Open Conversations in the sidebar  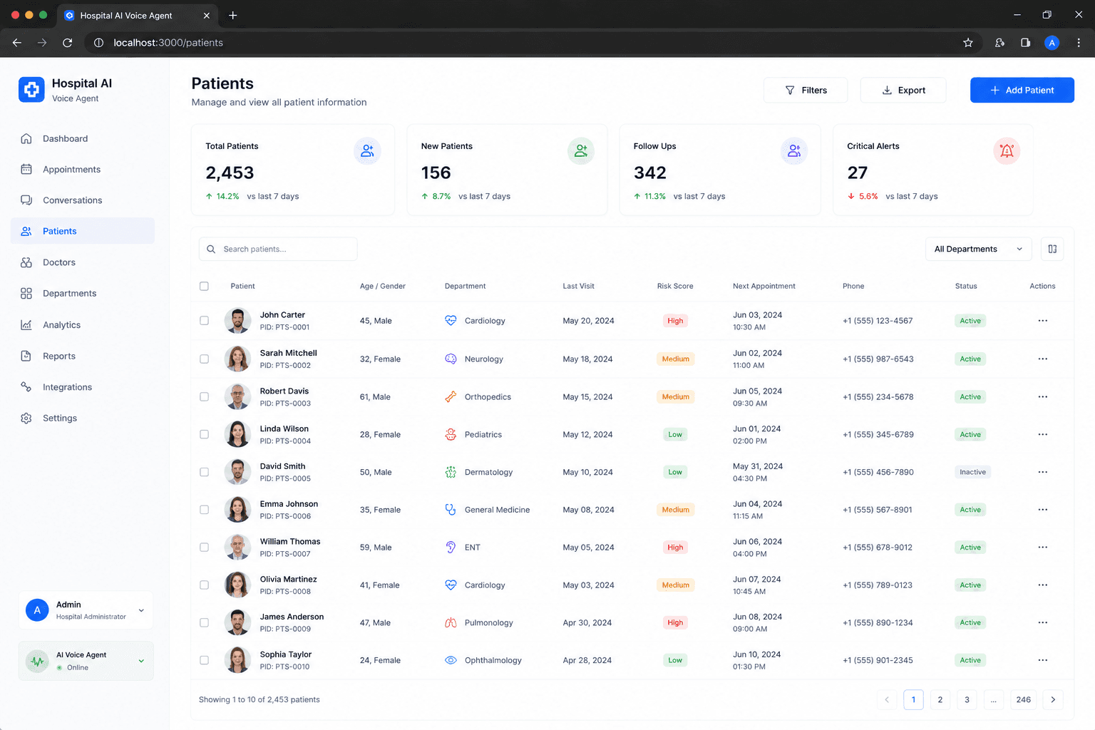[83, 200]
